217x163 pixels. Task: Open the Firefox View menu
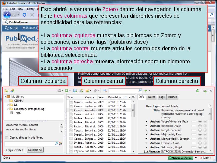(20, 9)
